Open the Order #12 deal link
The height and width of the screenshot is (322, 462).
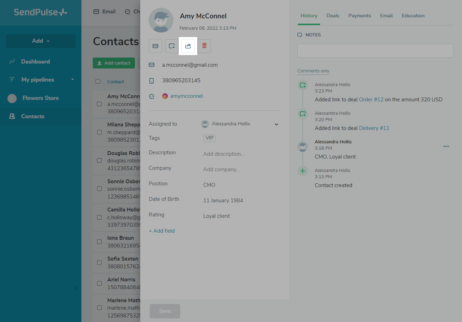click(x=371, y=100)
